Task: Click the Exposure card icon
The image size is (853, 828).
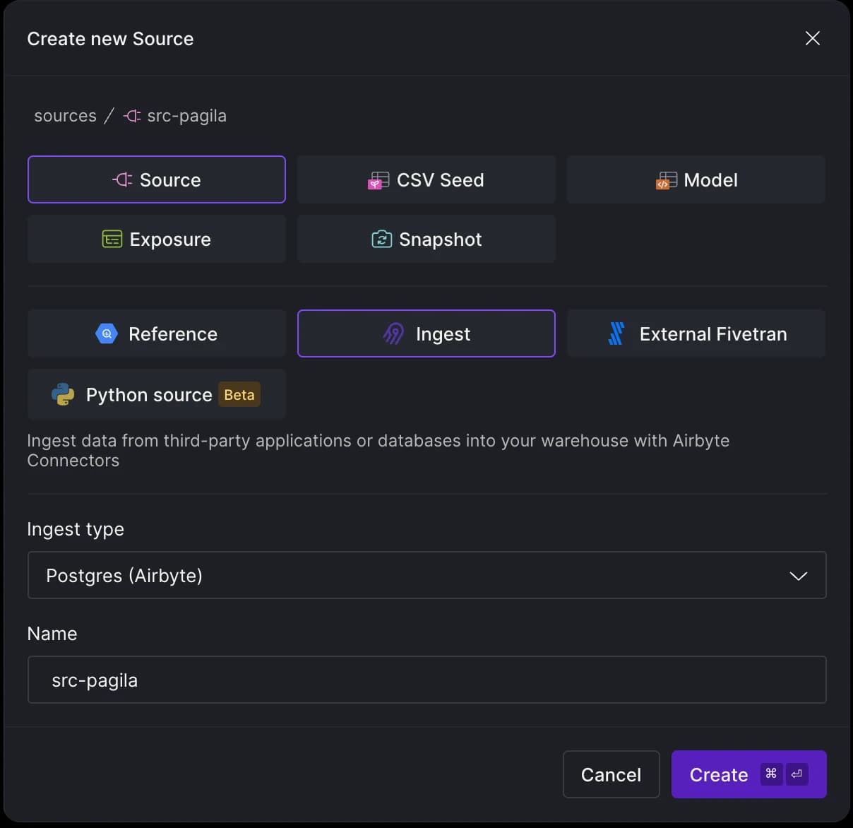Action: tap(112, 239)
